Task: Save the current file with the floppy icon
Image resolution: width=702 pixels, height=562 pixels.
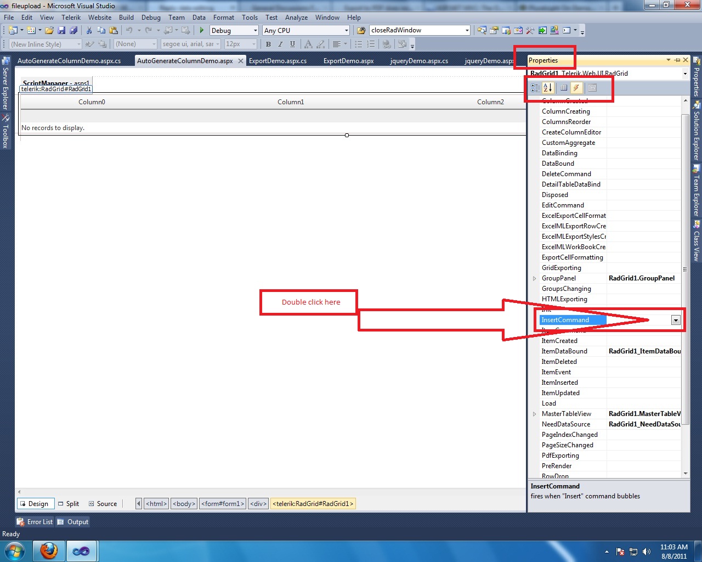Action: (61, 30)
